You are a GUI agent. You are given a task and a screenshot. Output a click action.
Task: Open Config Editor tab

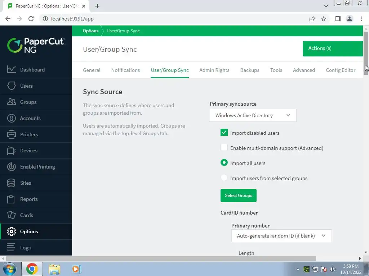tap(341, 70)
